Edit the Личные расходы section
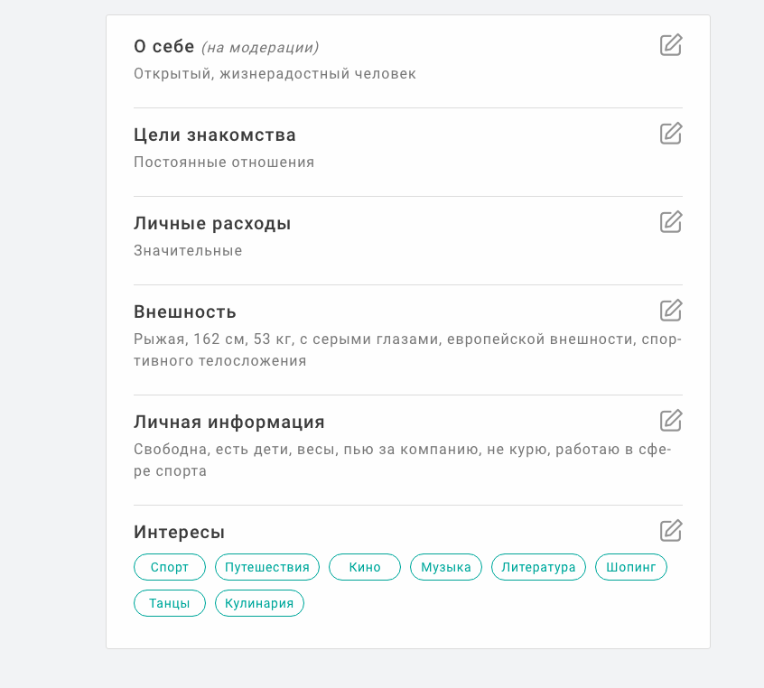 click(x=671, y=222)
